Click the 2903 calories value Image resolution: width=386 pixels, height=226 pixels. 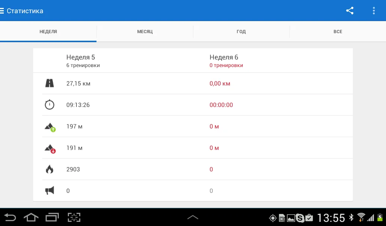point(73,169)
